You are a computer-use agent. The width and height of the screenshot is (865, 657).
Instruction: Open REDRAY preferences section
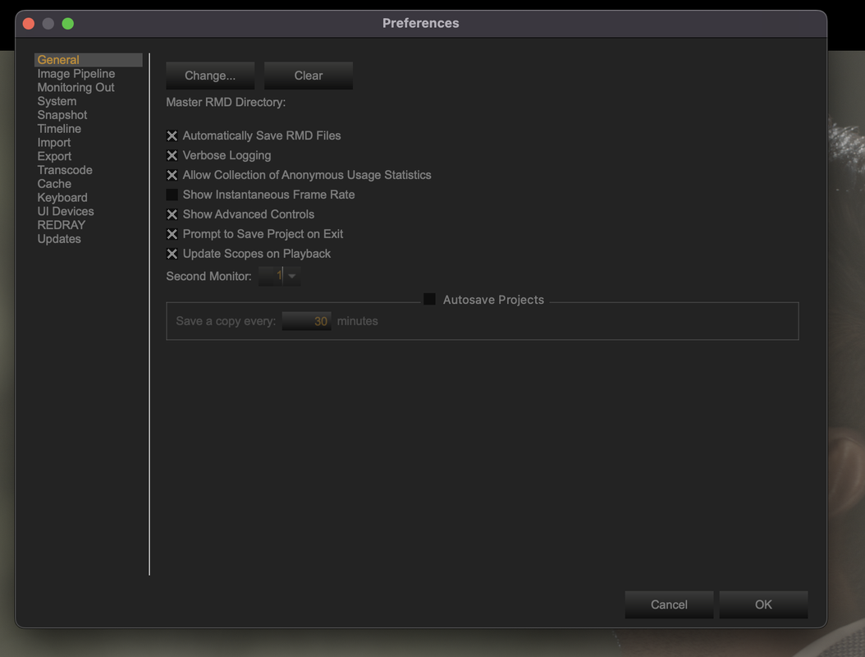tap(62, 225)
